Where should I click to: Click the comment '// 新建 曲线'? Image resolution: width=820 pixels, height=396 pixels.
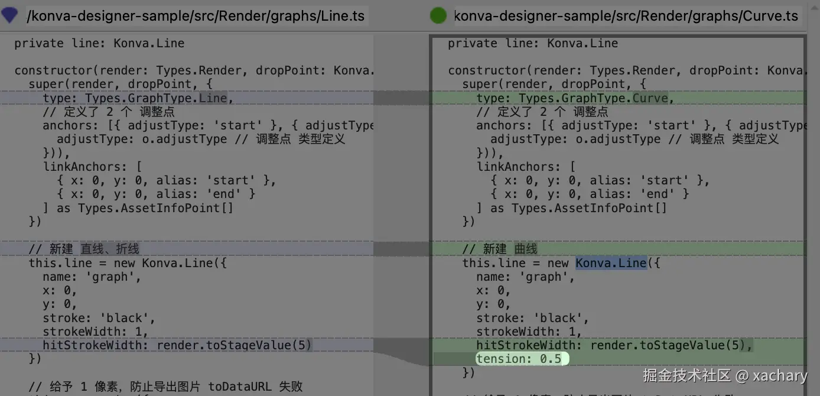coord(500,249)
